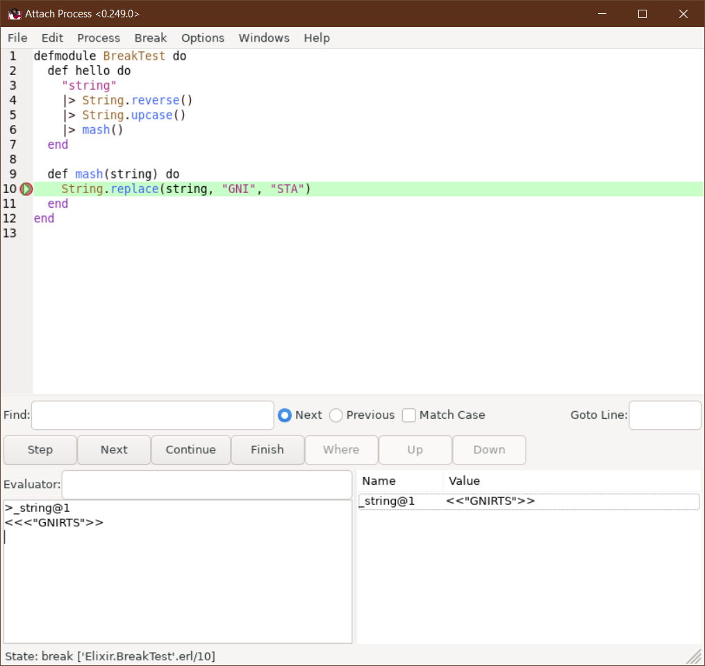The width and height of the screenshot is (705, 666).
Task: Click the Name column header
Action: pos(400,481)
